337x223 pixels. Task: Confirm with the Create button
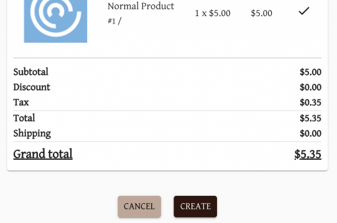click(x=195, y=206)
